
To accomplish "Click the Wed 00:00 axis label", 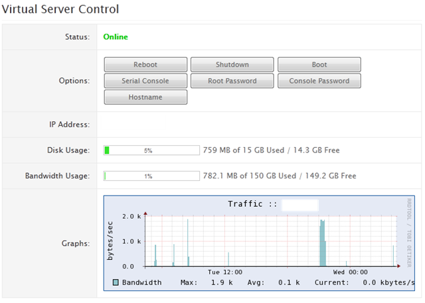I will [350, 272].
